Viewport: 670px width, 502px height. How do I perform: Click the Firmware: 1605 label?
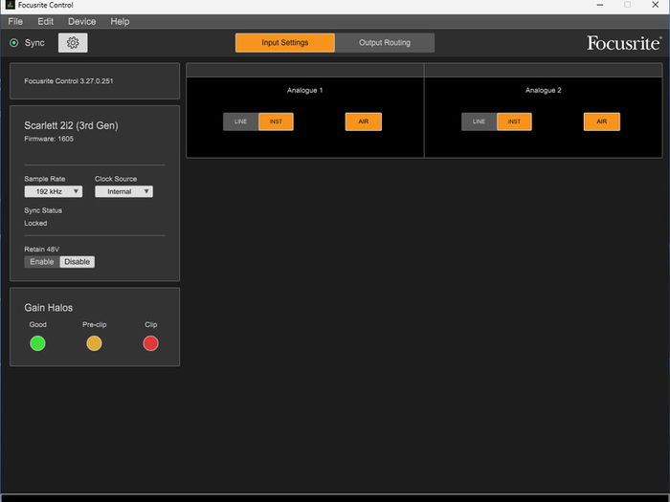tap(49, 139)
